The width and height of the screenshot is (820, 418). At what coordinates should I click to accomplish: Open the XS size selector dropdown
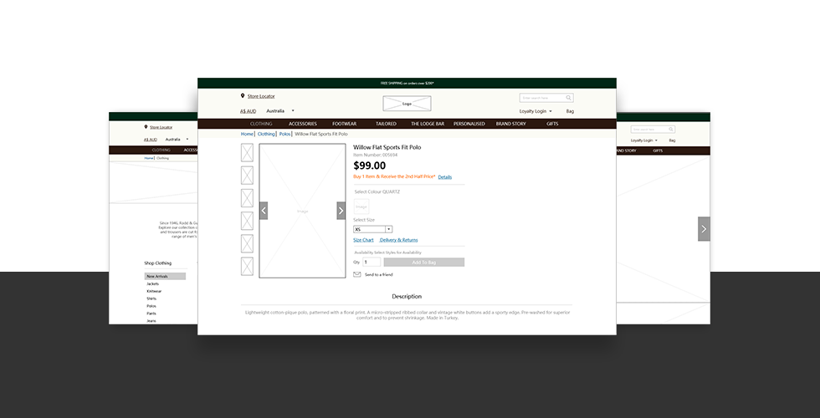coord(373,229)
